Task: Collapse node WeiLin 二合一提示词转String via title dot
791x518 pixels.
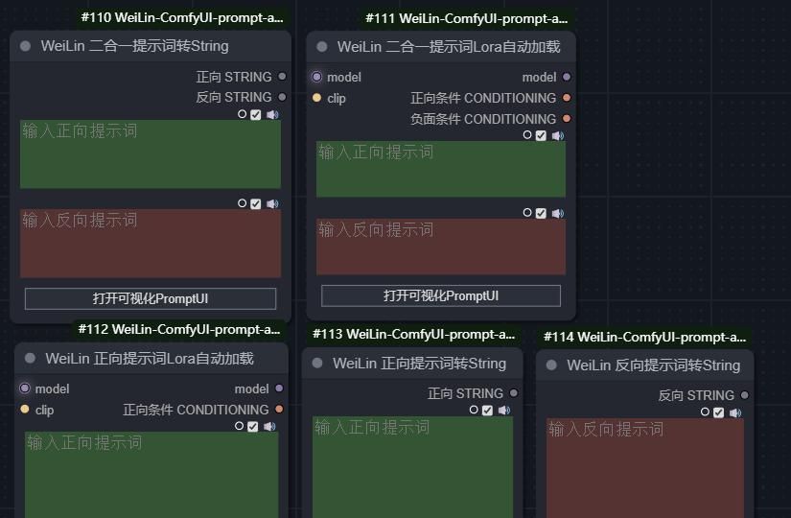Action: 25,46
